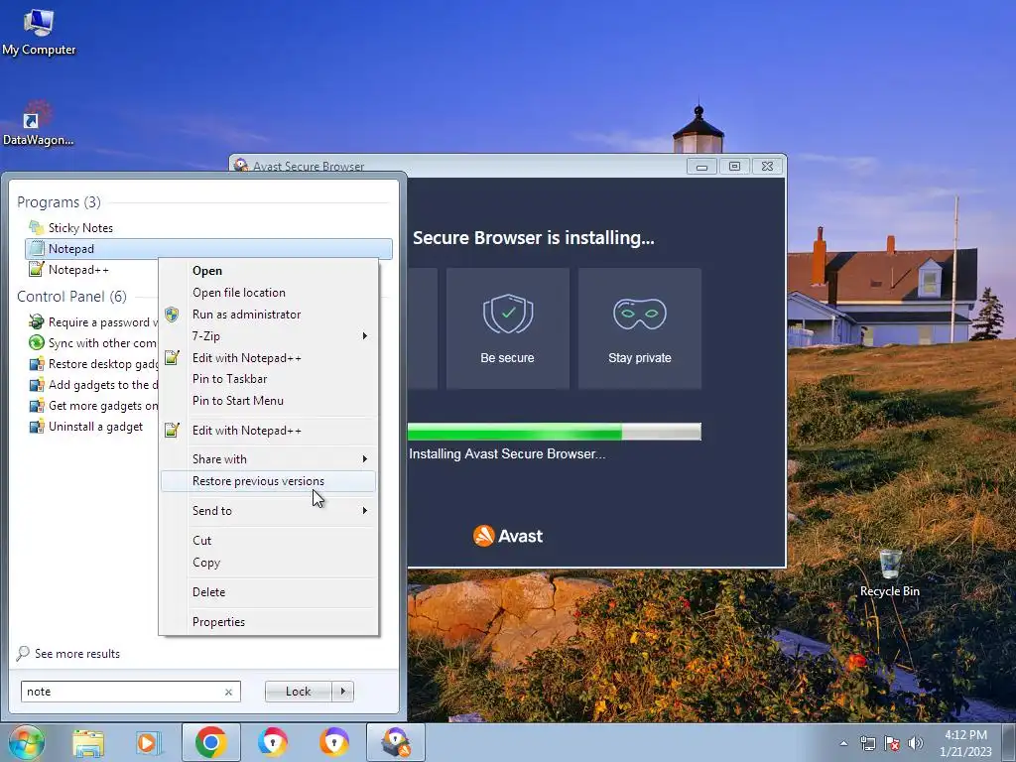Choose Open file location
This screenshot has width=1016, height=762.
(268, 293)
